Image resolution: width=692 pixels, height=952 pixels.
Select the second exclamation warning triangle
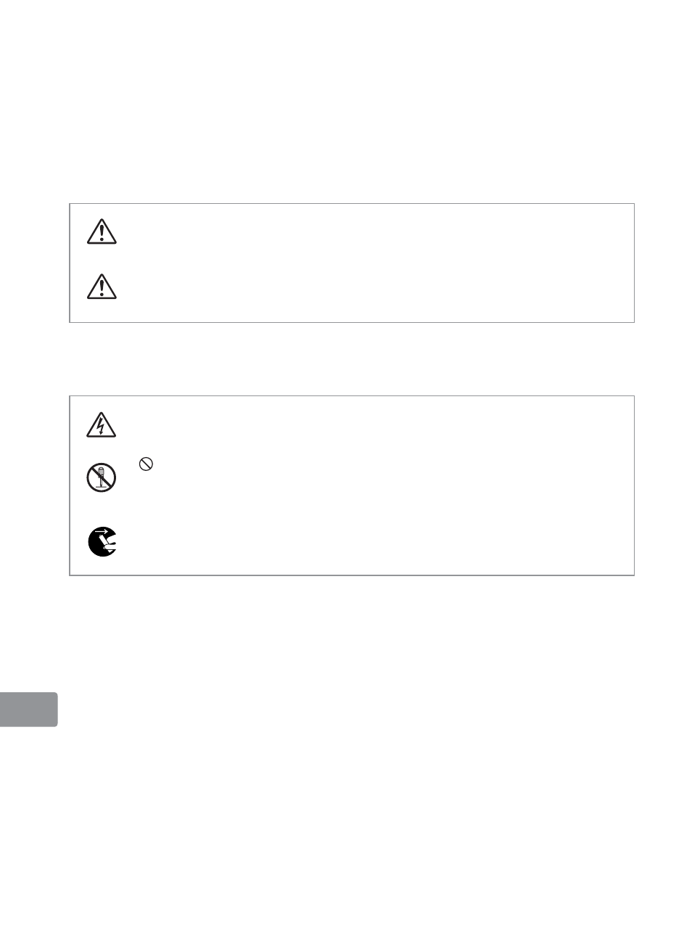[102, 286]
